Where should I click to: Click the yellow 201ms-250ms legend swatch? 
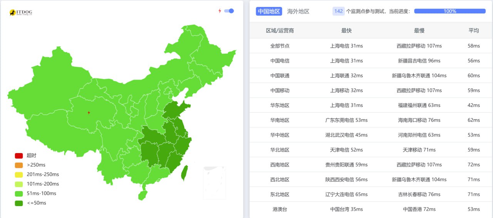pos(19,175)
